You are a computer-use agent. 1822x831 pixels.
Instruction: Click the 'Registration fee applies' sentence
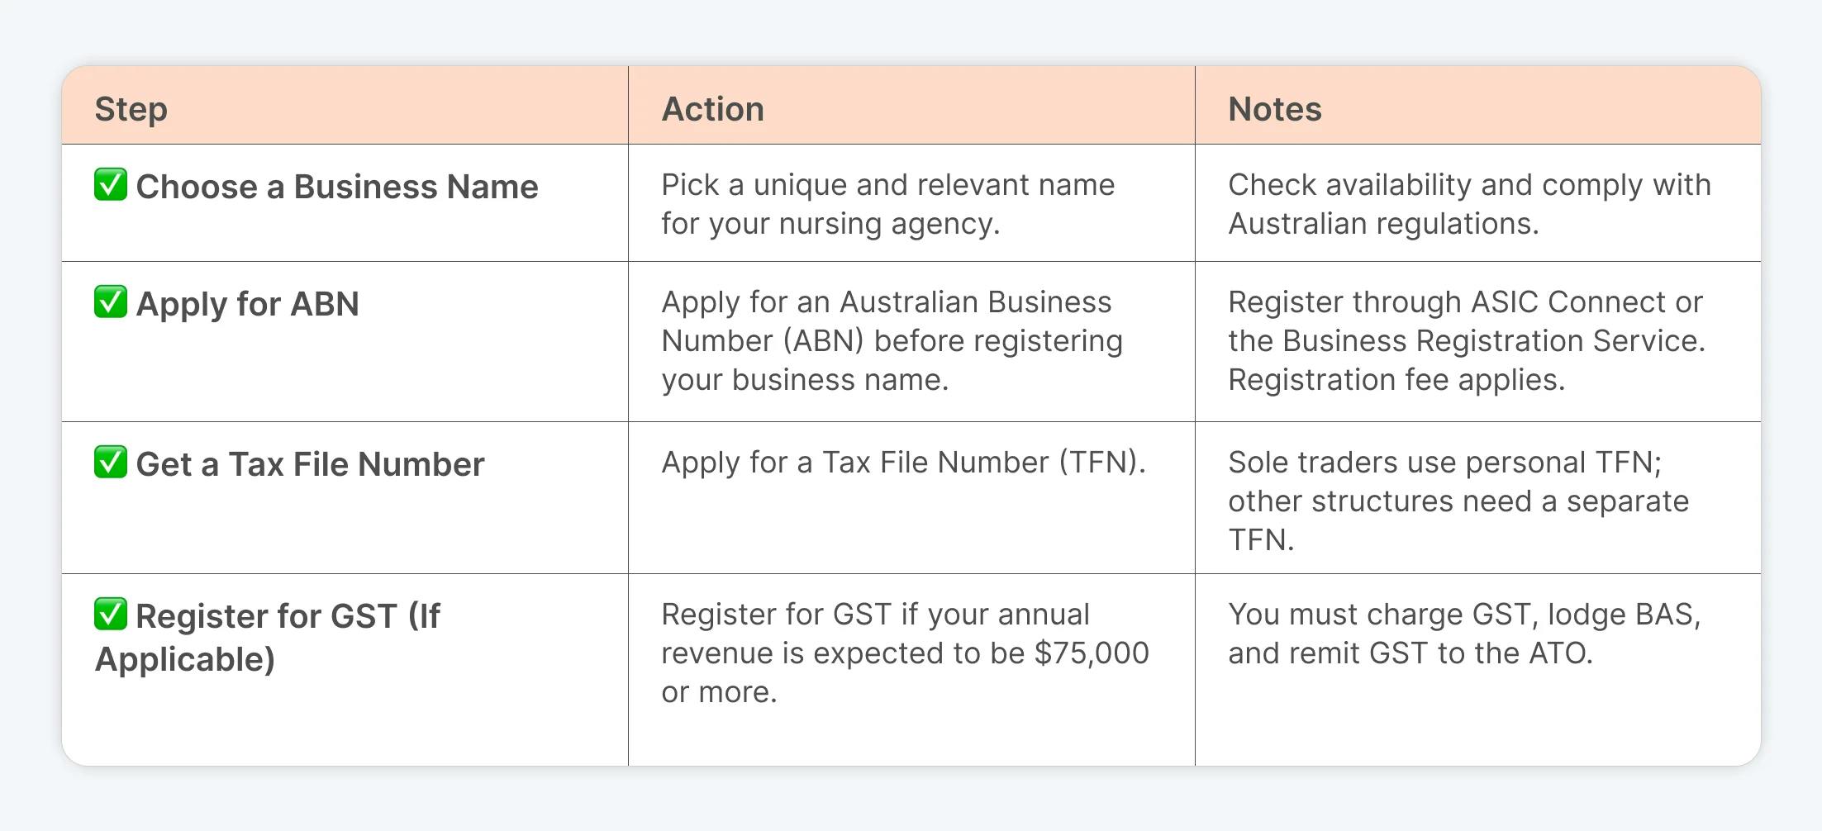click(1396, 380)
